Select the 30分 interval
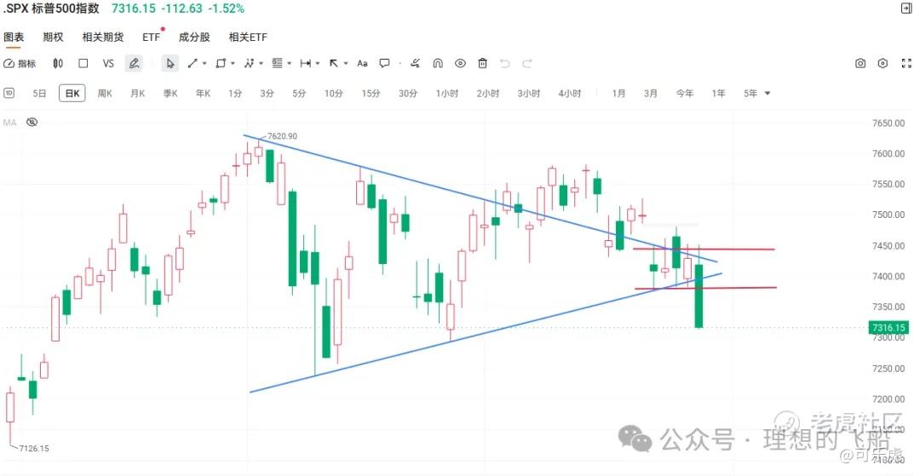The height and width of the screenshot is (476, 920). pyautogui.click(x=408, y=93)
